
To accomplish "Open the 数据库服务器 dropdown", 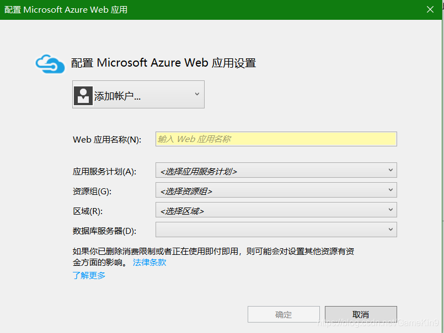I will pos(276,230).
